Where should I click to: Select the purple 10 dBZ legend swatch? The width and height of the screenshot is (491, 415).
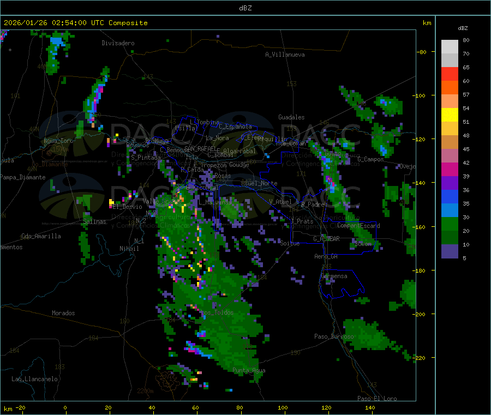coord(450,251)
